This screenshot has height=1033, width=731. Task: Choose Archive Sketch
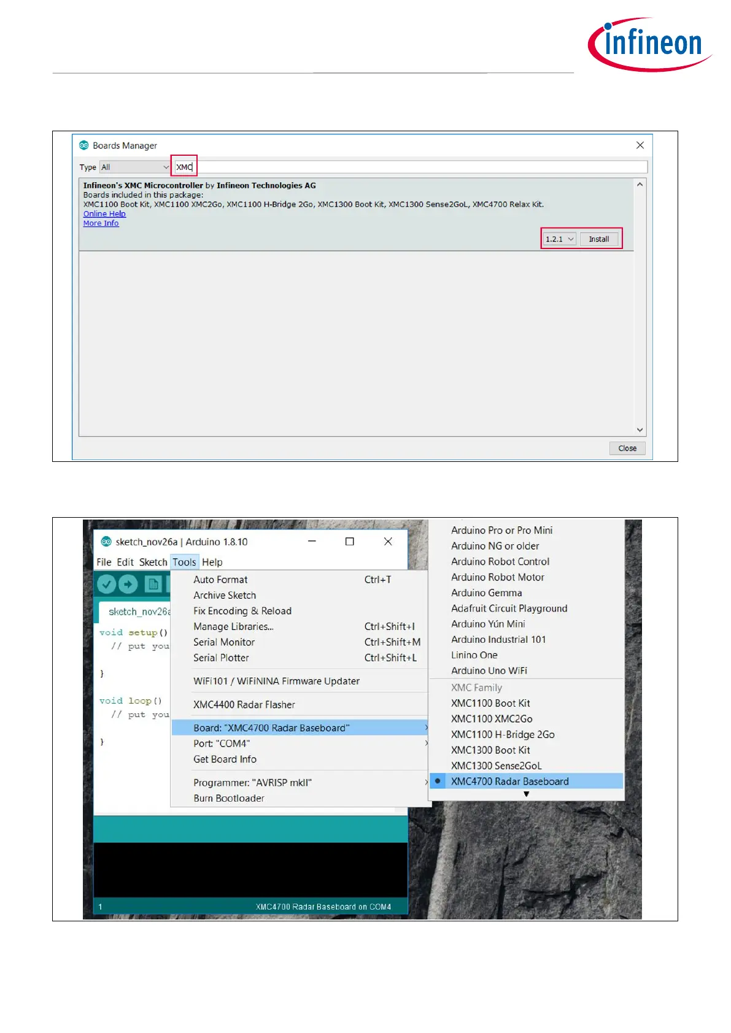coord(300,596)
